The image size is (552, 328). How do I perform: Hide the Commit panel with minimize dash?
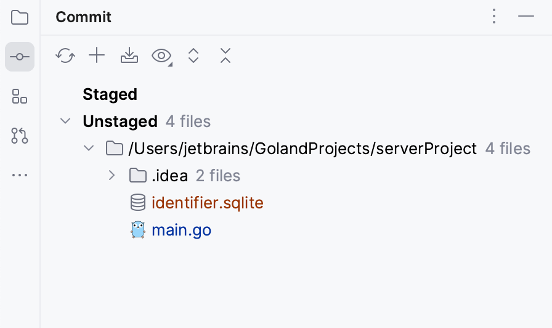coord(526,17)
